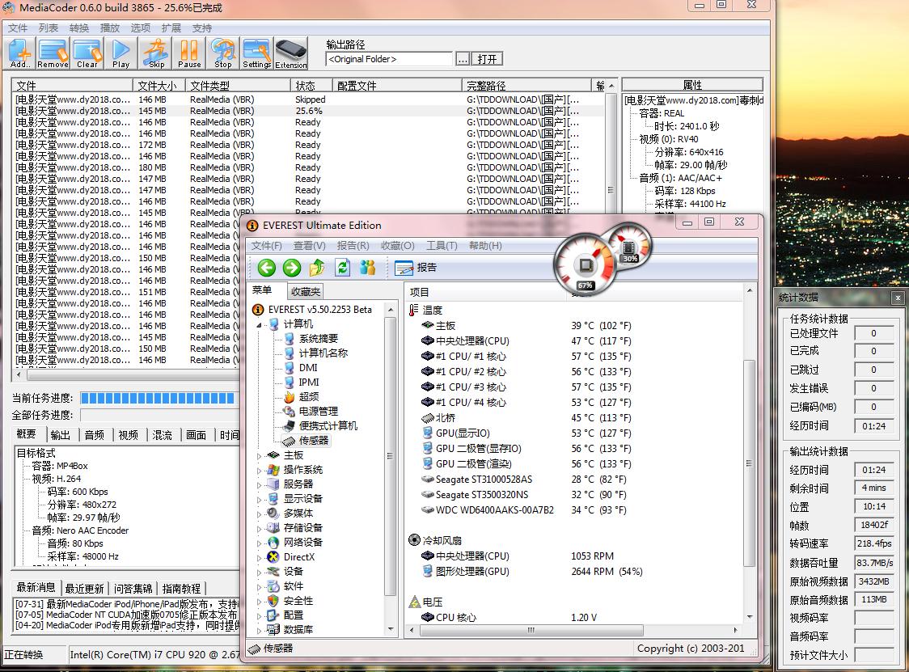
Task: Click the Remove toolbar icon in MediaCoder
Action: (x=53, y=53)
